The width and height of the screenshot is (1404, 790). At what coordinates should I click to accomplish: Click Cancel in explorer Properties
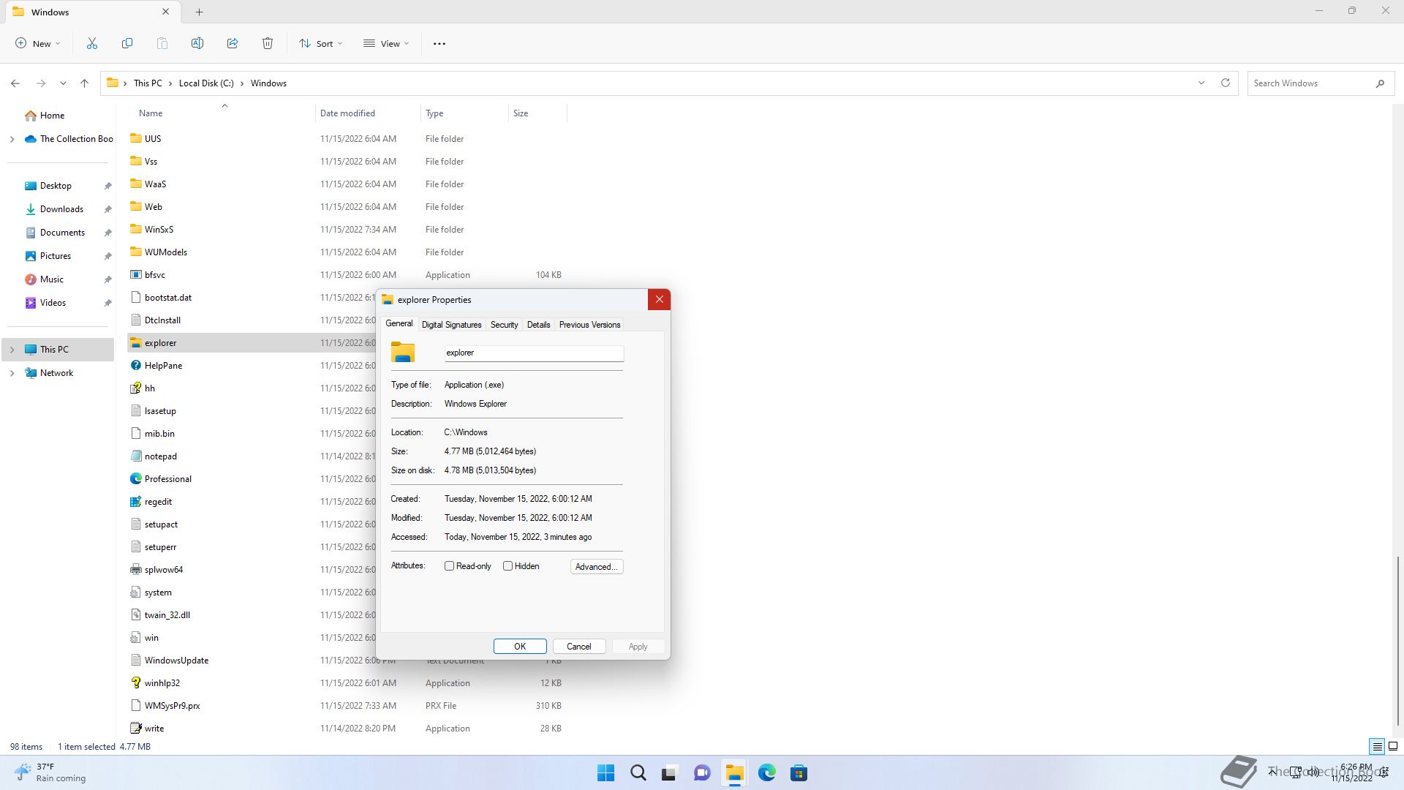578,647
